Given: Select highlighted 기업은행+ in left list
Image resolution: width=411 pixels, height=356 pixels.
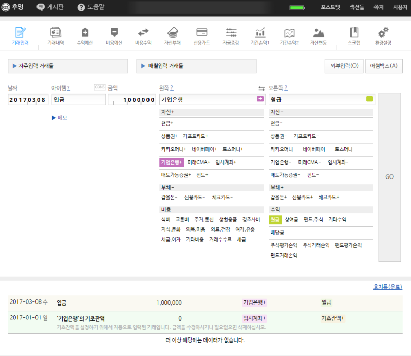Looking at the screenshot, I should [172, 162].
